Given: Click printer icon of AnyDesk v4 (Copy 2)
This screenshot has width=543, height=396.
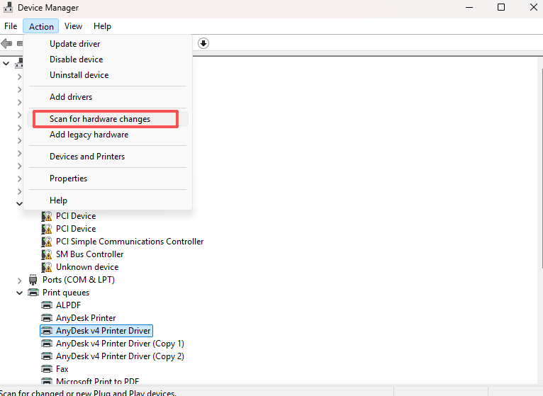Looking at the screenshot, I should coord(47,356).
